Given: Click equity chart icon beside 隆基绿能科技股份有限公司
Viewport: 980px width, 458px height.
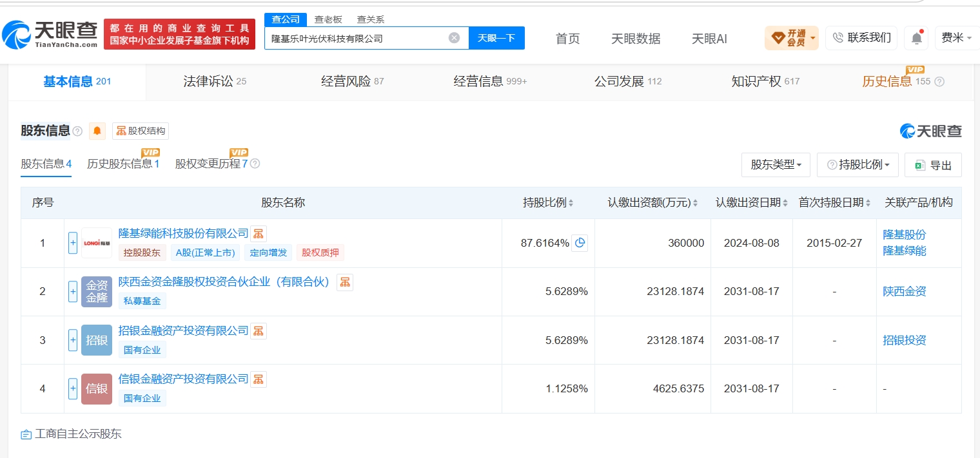Looking at the screenshot, I should [x=259, y=234].
